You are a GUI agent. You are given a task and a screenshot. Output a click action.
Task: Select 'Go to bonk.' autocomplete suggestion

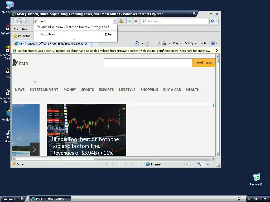click(76, 34)
